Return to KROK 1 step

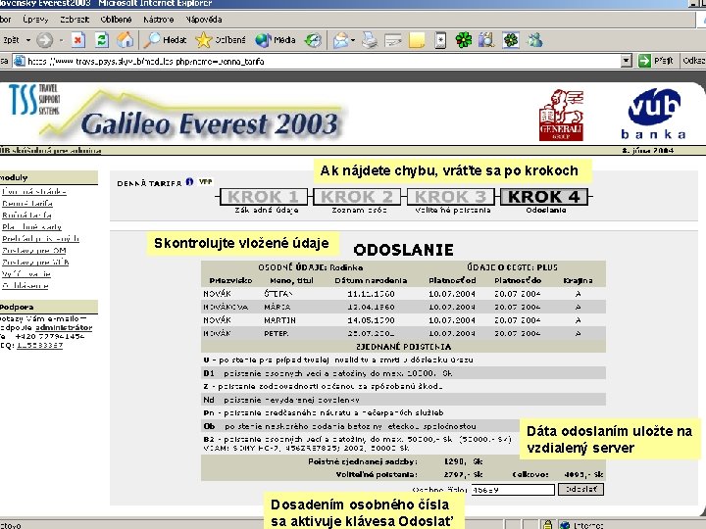[264, 197]
